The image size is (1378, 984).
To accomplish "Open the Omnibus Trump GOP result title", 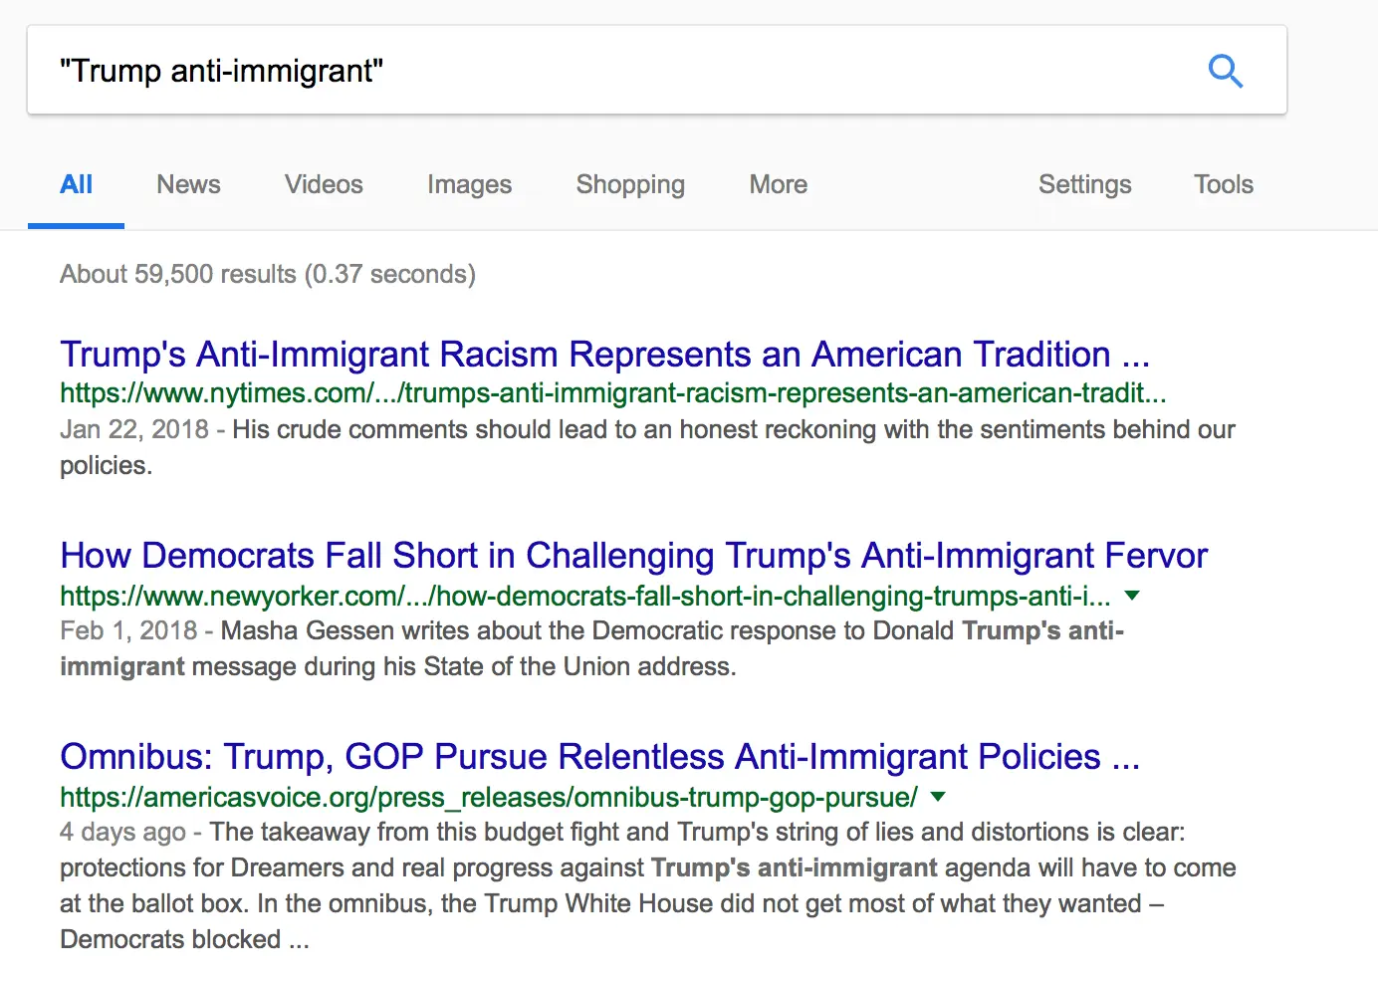I will tap(599, 757).
